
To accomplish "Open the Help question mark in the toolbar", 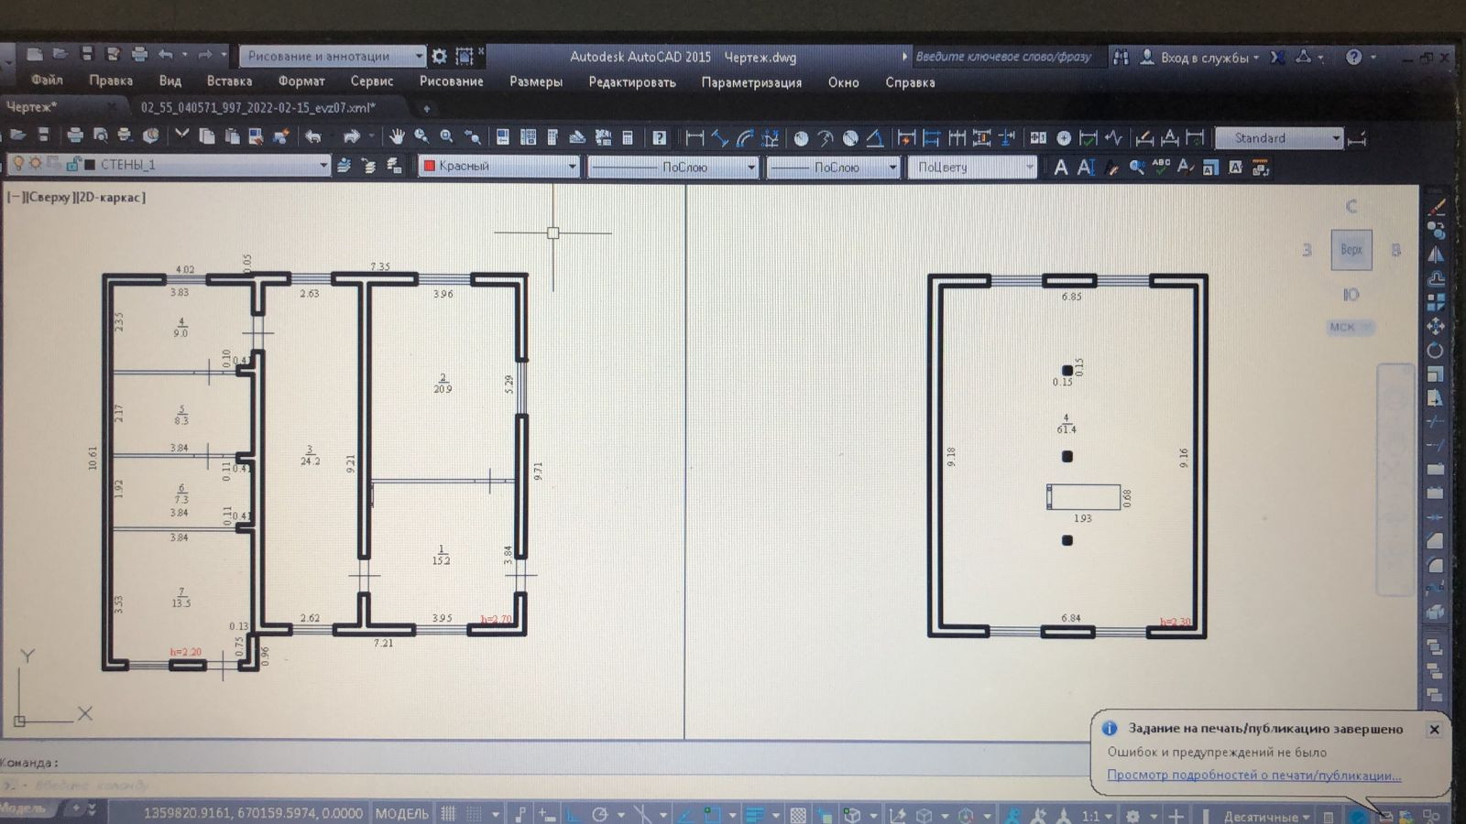I will pos(659,138).
